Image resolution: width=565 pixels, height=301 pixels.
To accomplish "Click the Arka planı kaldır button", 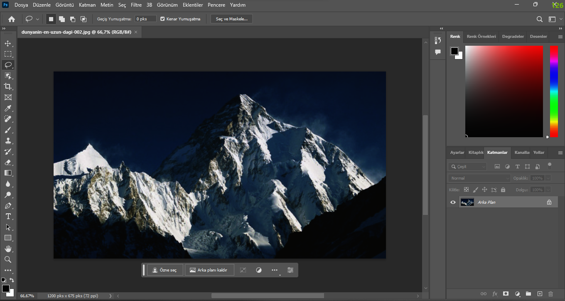I will pos(209,270).
